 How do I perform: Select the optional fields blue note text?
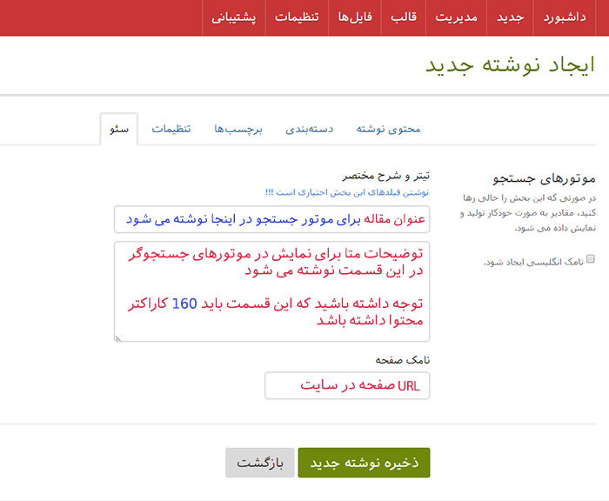point(347,192)
